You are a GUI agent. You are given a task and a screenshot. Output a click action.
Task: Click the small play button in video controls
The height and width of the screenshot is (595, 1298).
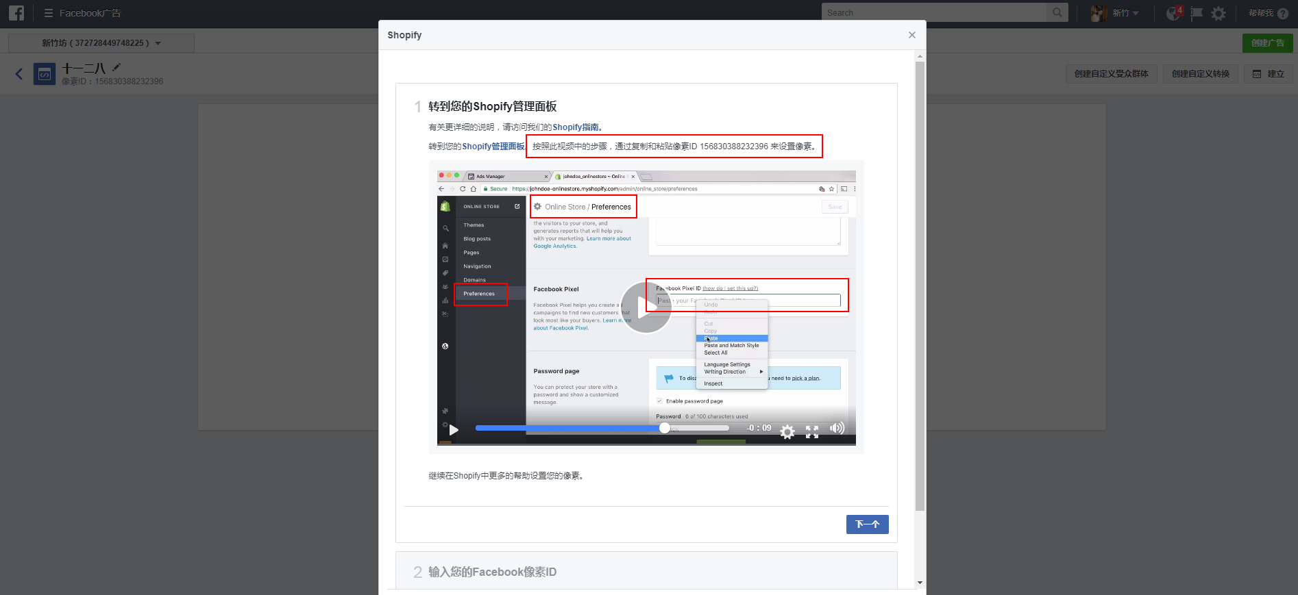454,430
